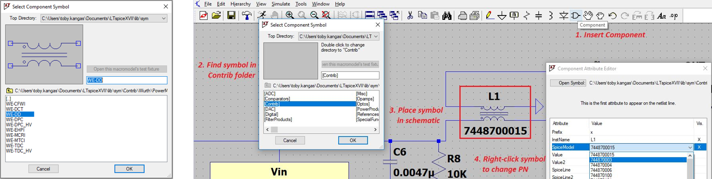Select the Draw Wire pencil tool
Image resolution: width=712 pixels, height=179 pixels.
click(490, 15)
